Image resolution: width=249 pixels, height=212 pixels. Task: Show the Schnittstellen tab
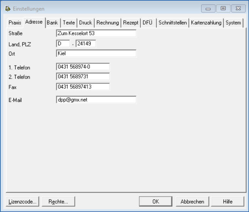click(173, 23)
